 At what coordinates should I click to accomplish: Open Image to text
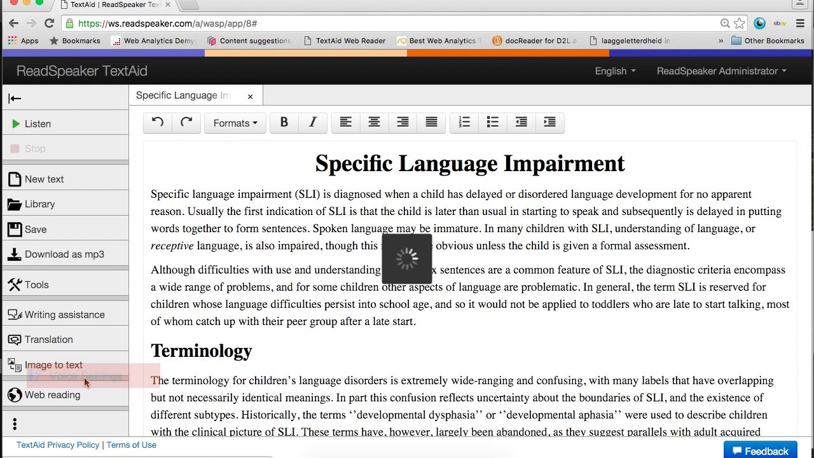tap(65, 364)
